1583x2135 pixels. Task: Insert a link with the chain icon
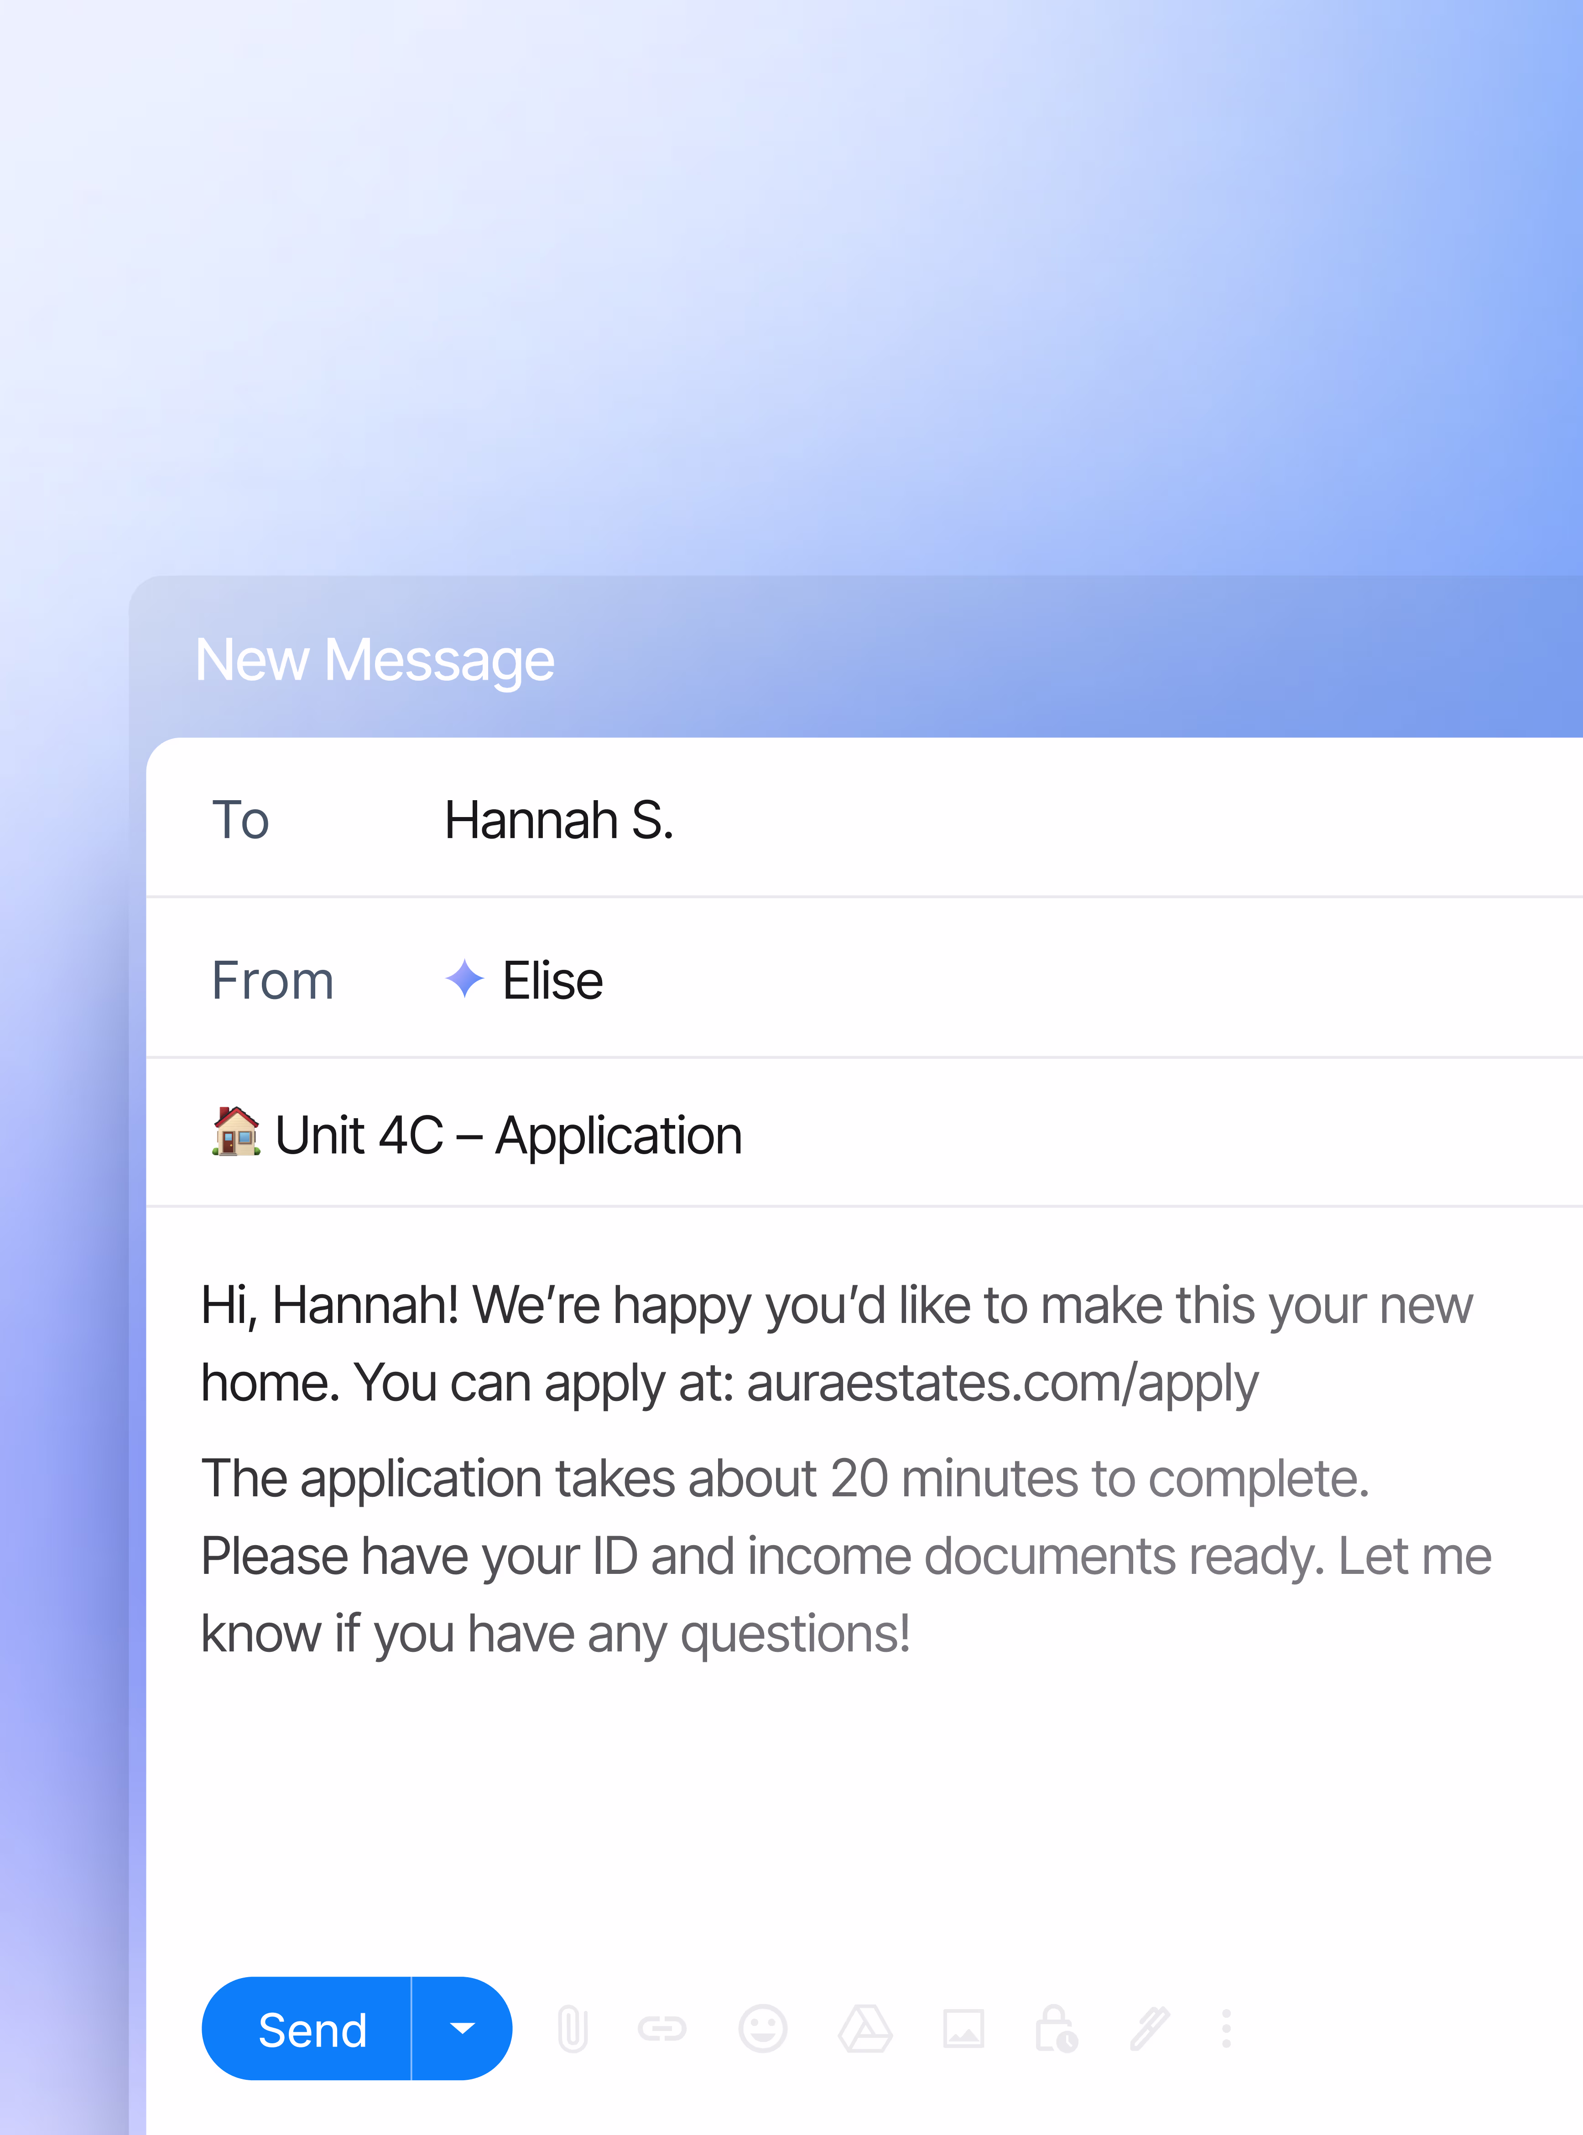[662, 2029]
